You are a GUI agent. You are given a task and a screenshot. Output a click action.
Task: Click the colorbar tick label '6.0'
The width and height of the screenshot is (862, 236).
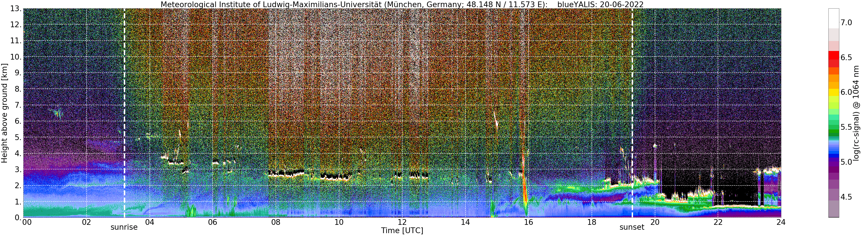pyautogui.click(x=846, y=93)
